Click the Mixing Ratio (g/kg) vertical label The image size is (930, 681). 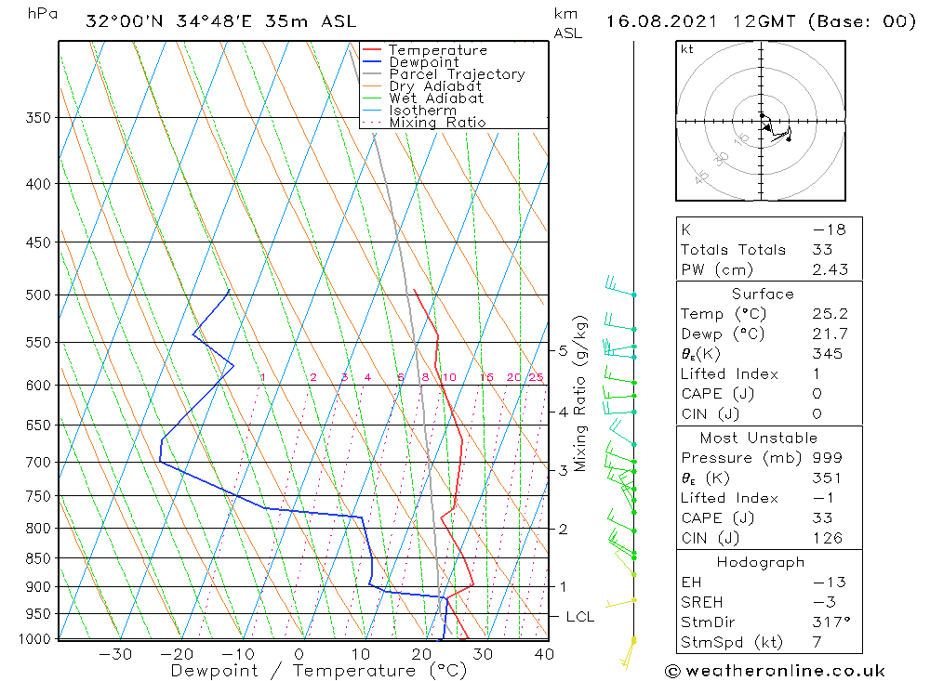pyautogui.click(x=579, y=394)
